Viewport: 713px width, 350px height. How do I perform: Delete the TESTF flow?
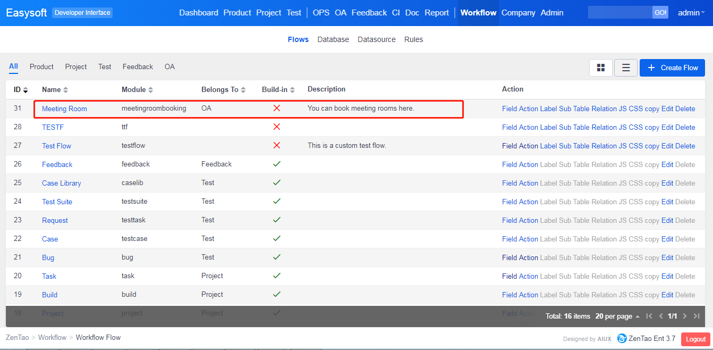[x=685, y=127]
